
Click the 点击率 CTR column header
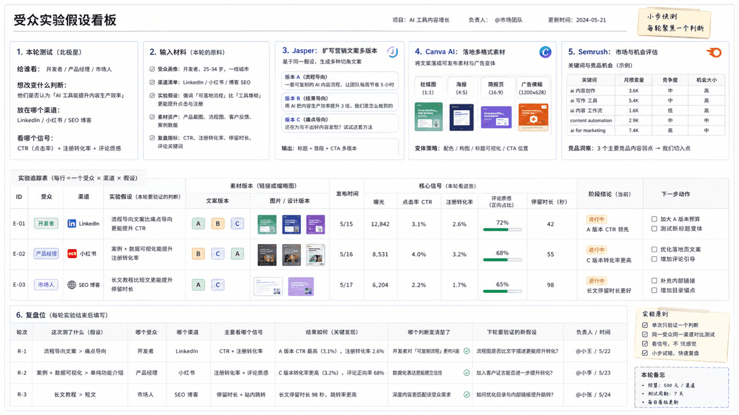(417, 202)
